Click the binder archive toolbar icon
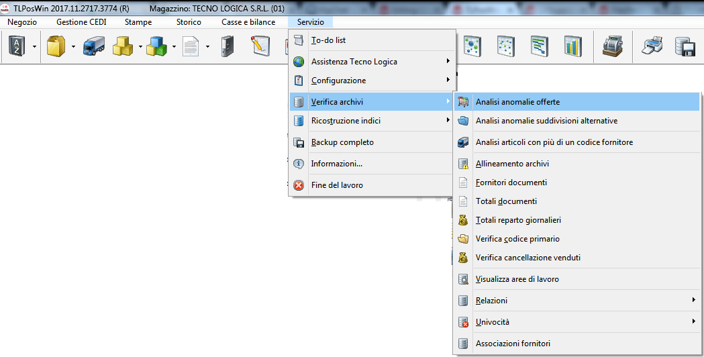The height and width of the screenshot is (357, 704). click(x=228, y=46)
